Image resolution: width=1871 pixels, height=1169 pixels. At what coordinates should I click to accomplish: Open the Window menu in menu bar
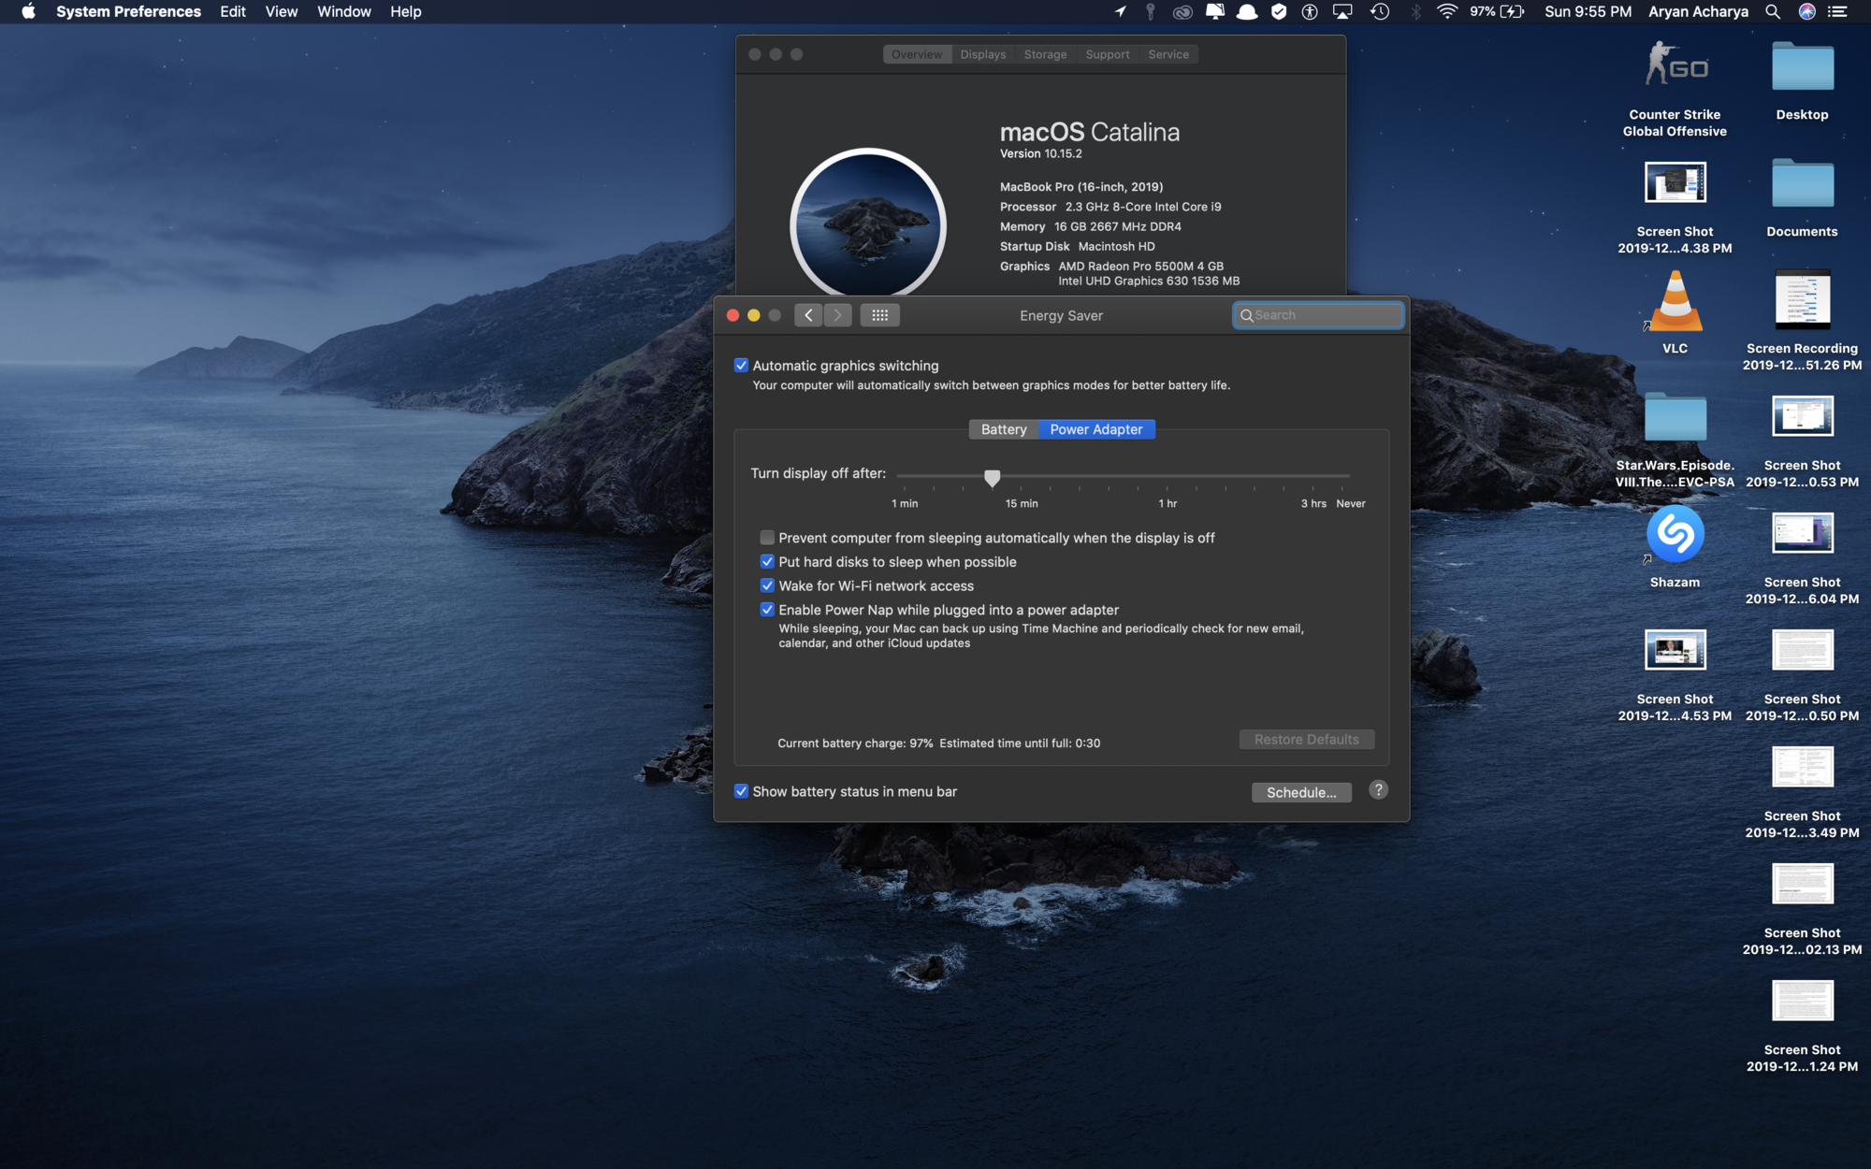pyautogui.click(x=343, y=11)
